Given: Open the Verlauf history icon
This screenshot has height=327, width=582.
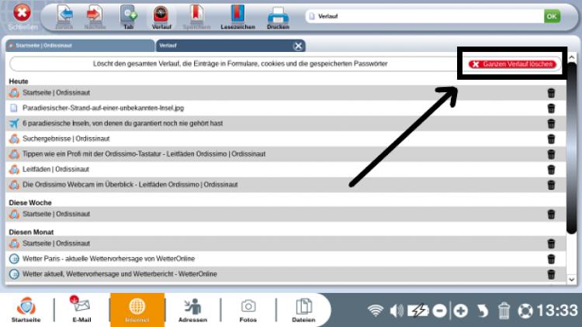Looking at the screenshot, I should 161,16.
